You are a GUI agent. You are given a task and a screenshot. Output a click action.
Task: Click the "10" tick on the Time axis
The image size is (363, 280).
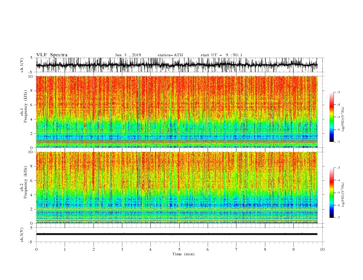pos(322,249)
